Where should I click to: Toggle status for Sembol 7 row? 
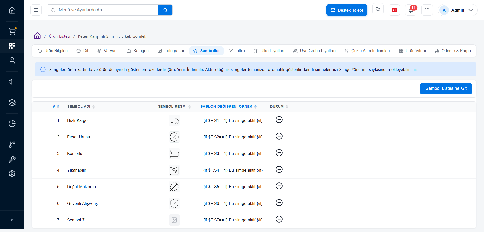click(x=279, y=219)
